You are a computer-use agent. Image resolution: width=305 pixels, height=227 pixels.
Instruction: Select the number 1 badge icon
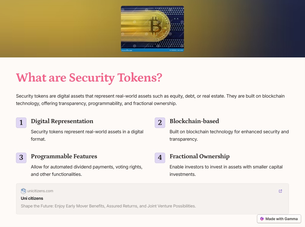click(x=21, y=123)
